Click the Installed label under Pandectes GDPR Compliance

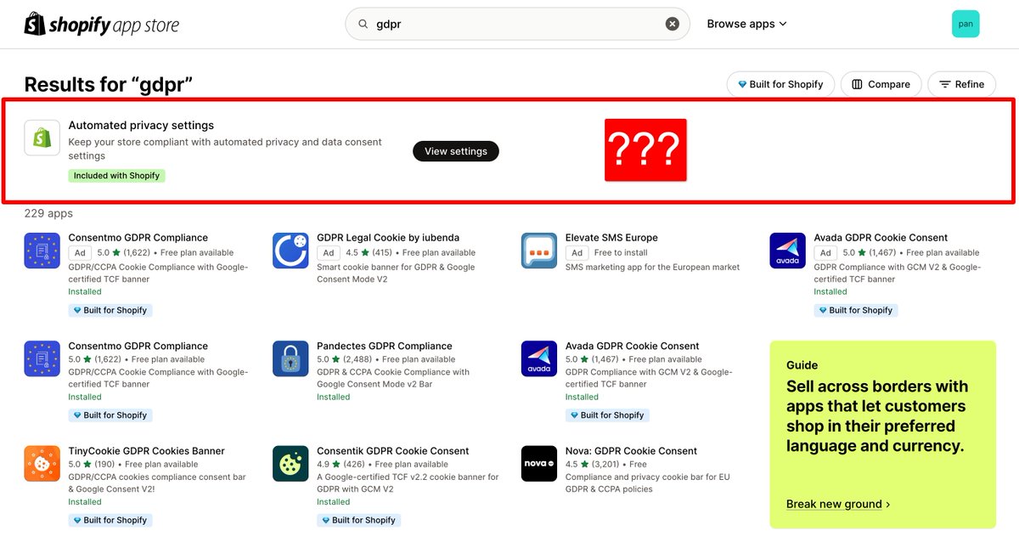point(334,397)
